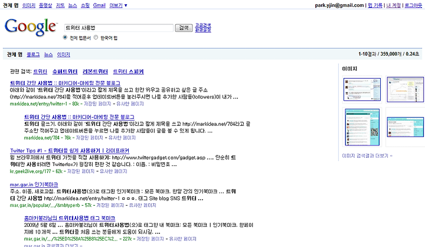Viewport: 425px width, 247px height.
Task: Click related search 슈퍼트위터
Action: [65, 71]
